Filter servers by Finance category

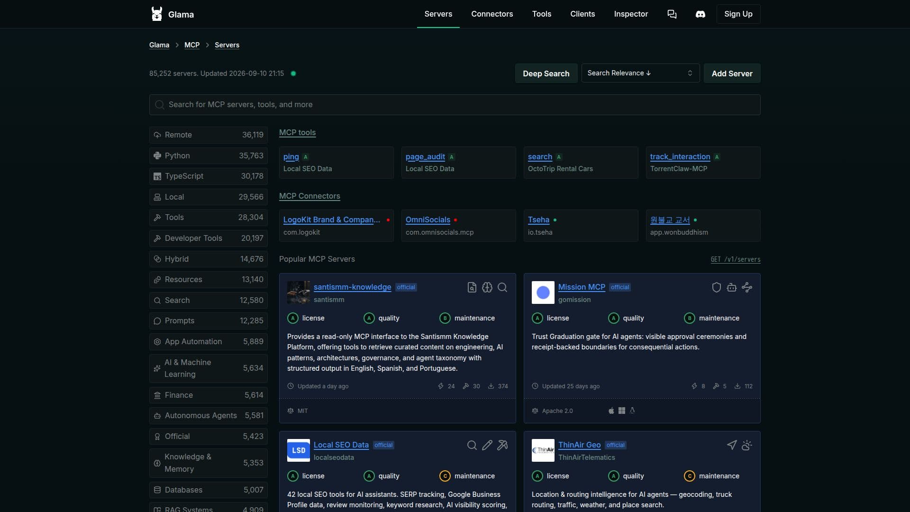click(209, 395)
